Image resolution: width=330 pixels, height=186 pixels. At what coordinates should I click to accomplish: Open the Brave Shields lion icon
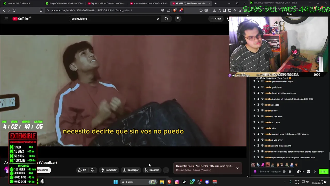click(175, 10)
